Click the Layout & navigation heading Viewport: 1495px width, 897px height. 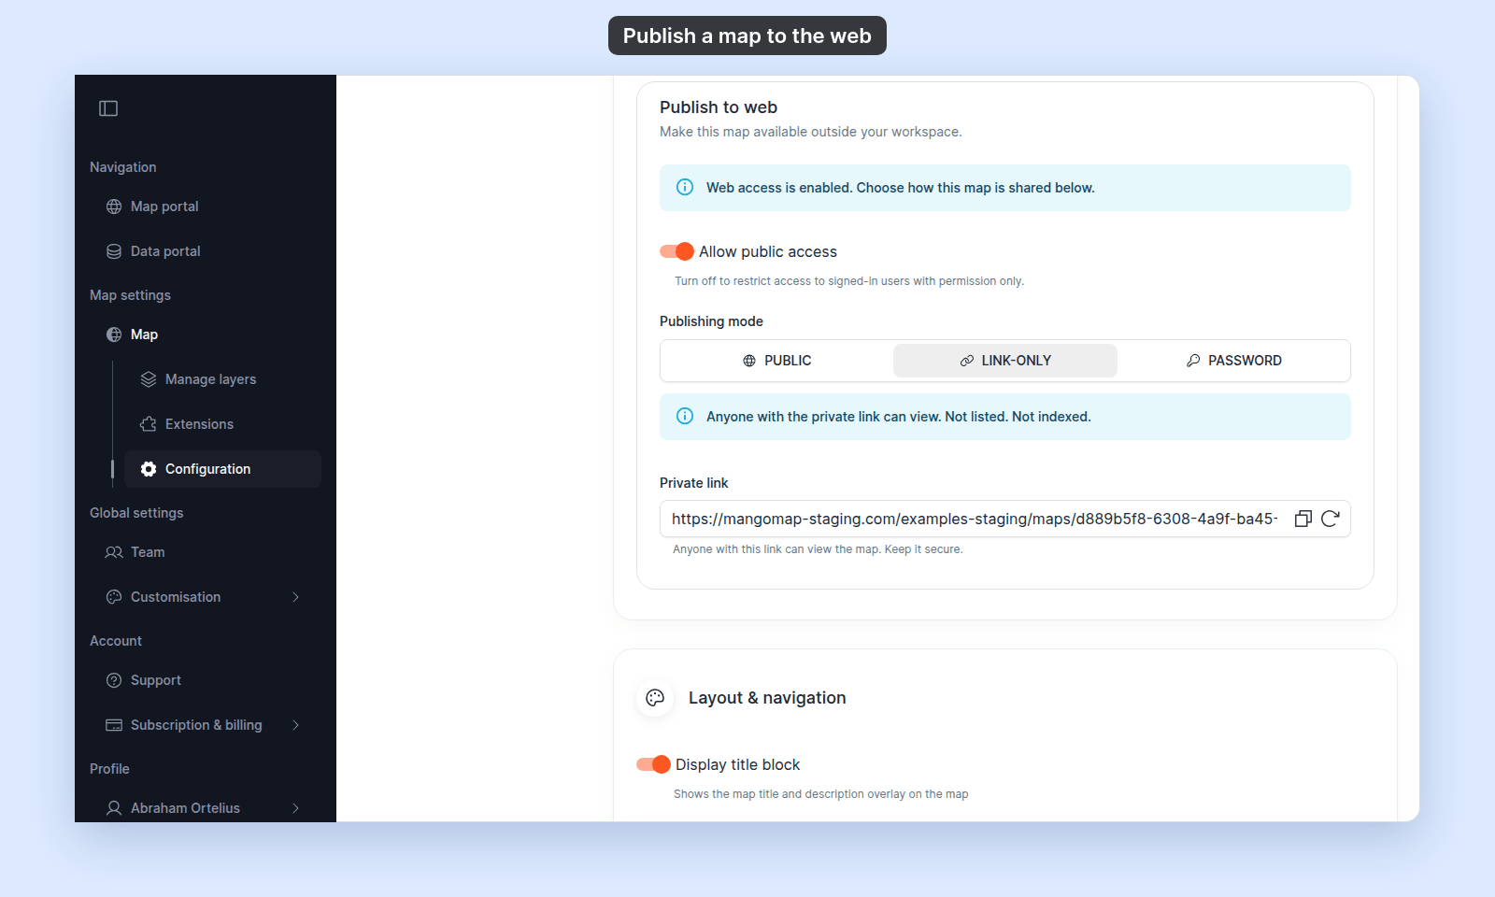tap(767, 698)
